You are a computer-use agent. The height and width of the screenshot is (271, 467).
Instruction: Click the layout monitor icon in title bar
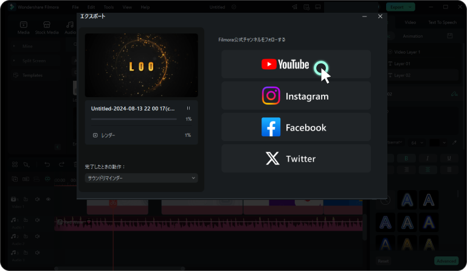tap(318, 7)
